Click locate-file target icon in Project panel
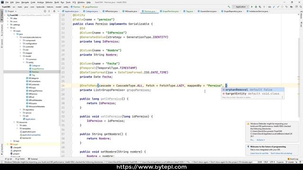303x170 pixels. click(45, 11)
